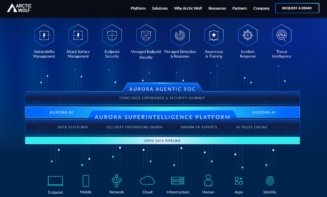Viewport: 327px width, 197px height.
Task: Click the Network topology icon
Action: pos(117,181)
